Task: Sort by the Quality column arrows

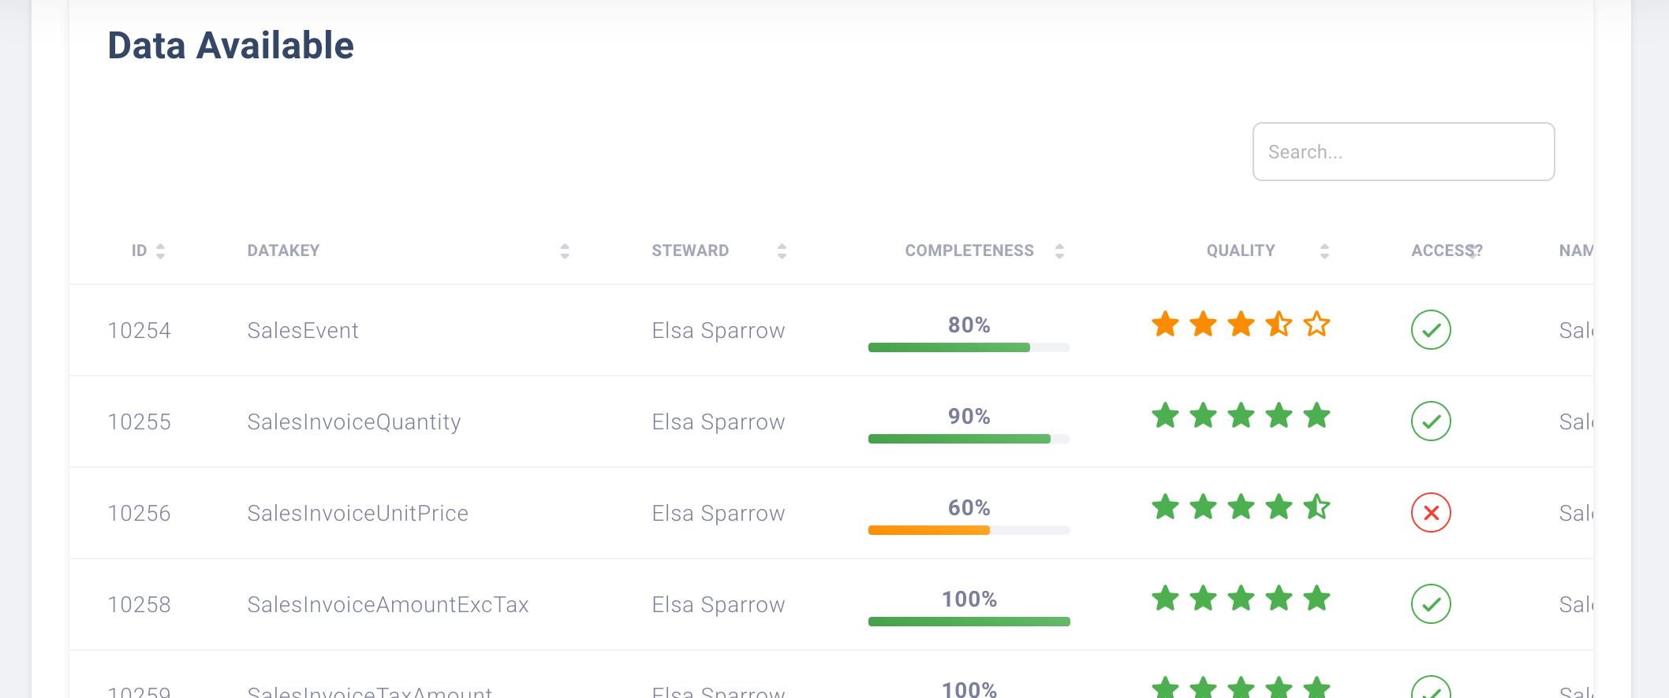Action: click(x=1324, y=251)
